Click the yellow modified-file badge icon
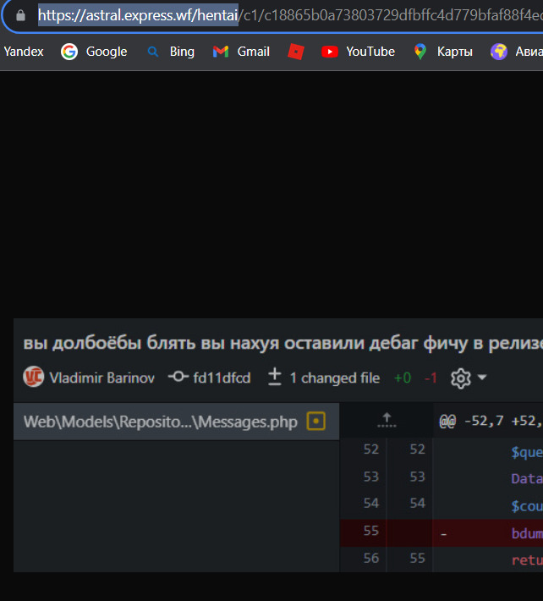 pyautogui.click(x=316, y=421)
